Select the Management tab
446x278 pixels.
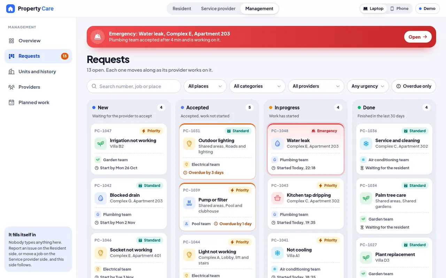coord(259,9)
